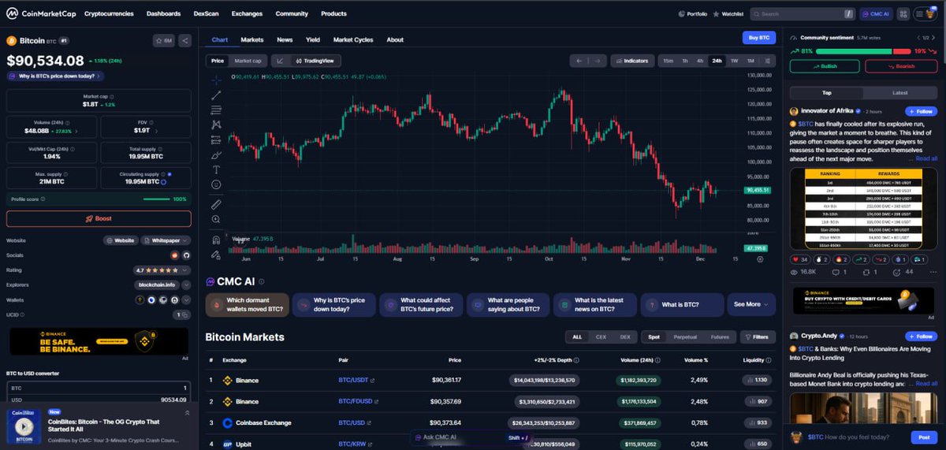The height and width of the screenshot is (450, 946).
Task: Open the DexScan menu
Action: pyautogui.click(x=206, y=13)
